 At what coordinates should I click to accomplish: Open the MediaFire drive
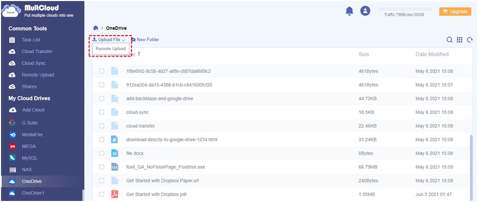pyautogui.click(x=32, y=134)
